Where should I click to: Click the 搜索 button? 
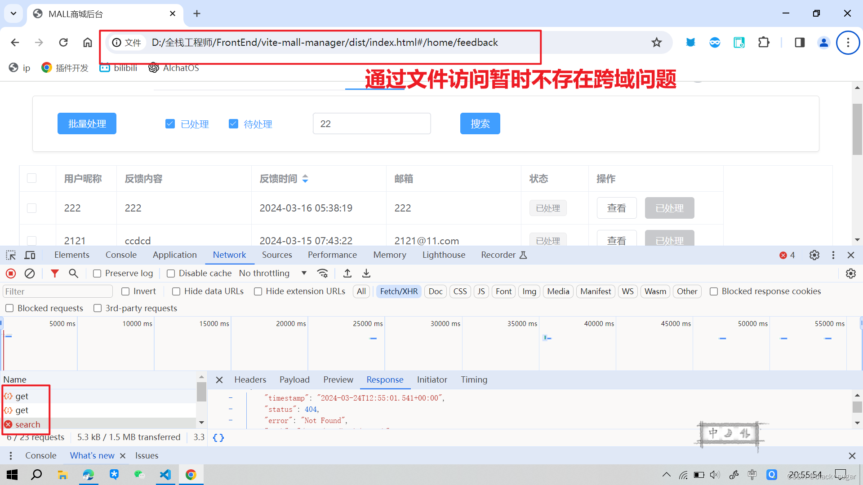pos(480,123)
